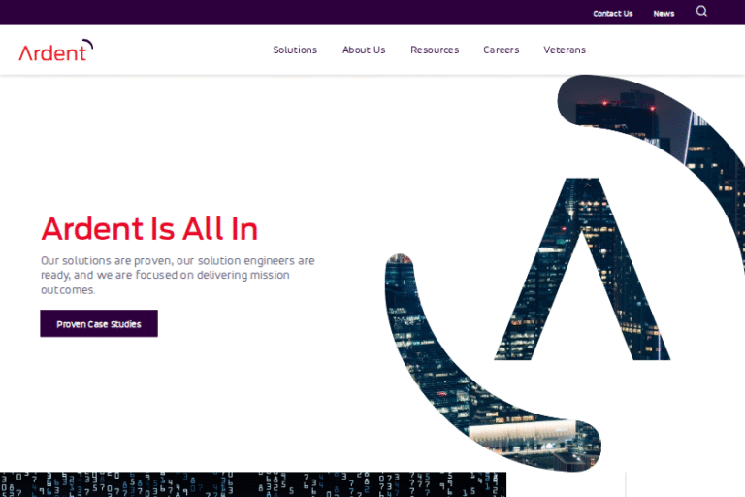Click the Proven Case Studies button
The height and width of the screenshot is (497, 745).
(99, 323)
